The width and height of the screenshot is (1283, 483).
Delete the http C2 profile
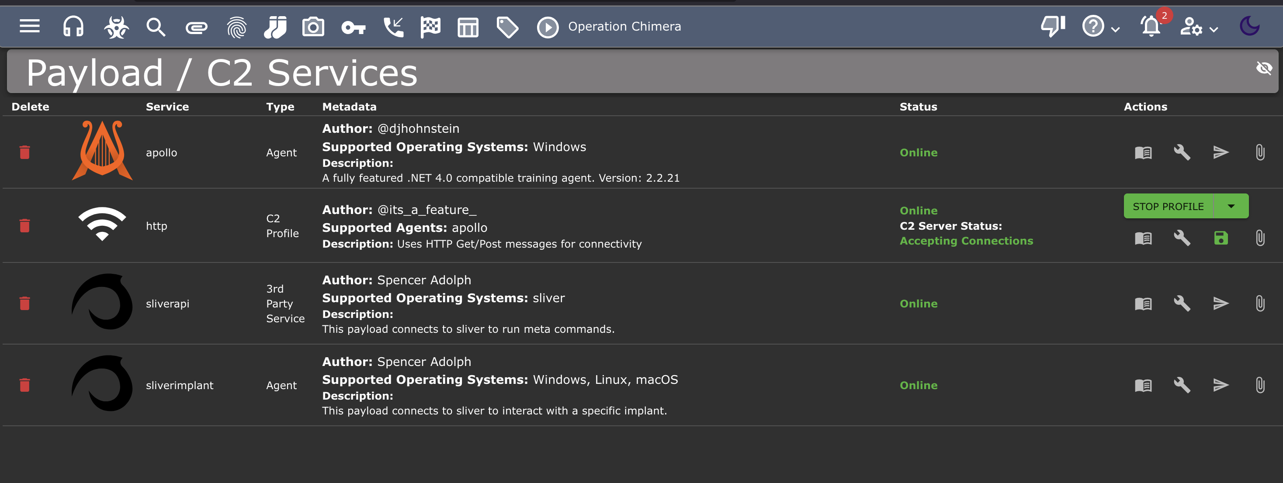pyautogui.click(x=24, y=226)
